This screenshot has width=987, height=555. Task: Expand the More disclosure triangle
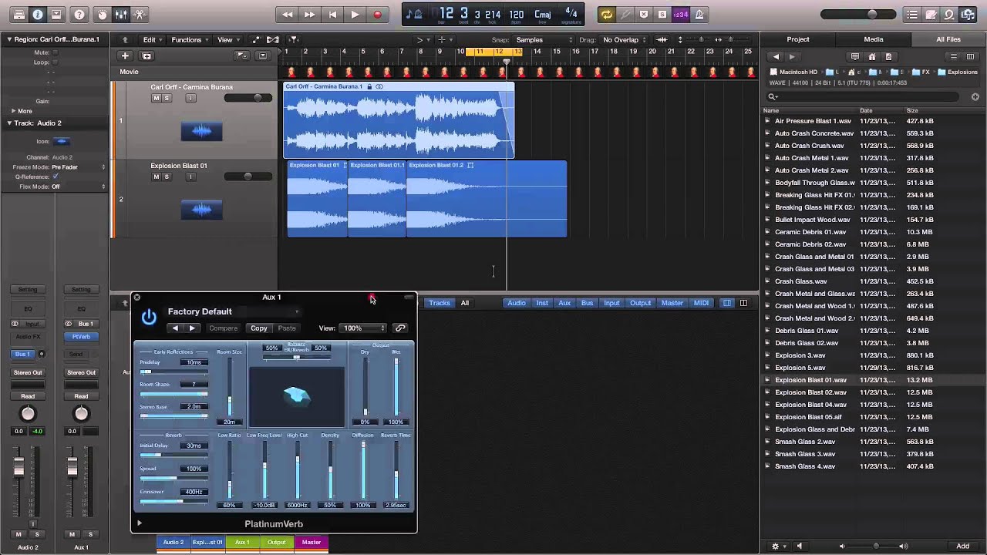13,111
